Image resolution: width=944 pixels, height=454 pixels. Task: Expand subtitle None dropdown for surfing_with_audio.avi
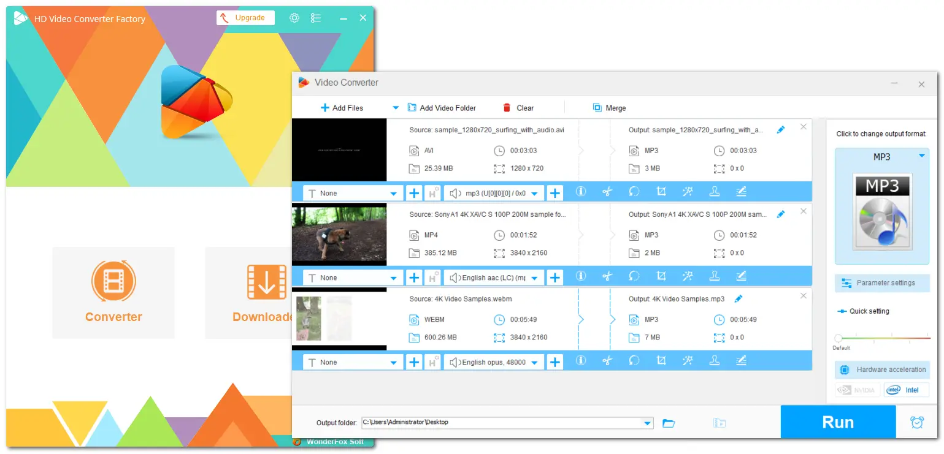click(394, 194)
